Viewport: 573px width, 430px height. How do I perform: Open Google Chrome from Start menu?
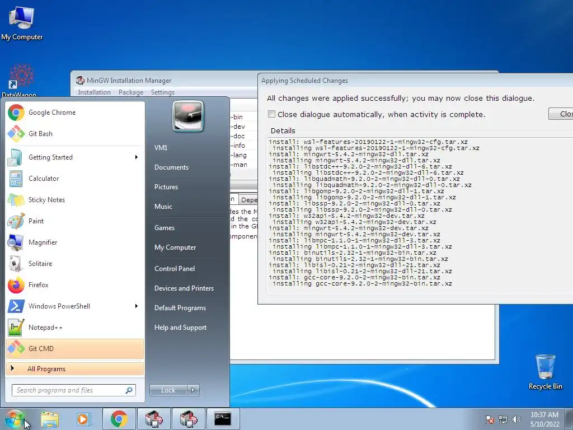(x=75, y=113)
